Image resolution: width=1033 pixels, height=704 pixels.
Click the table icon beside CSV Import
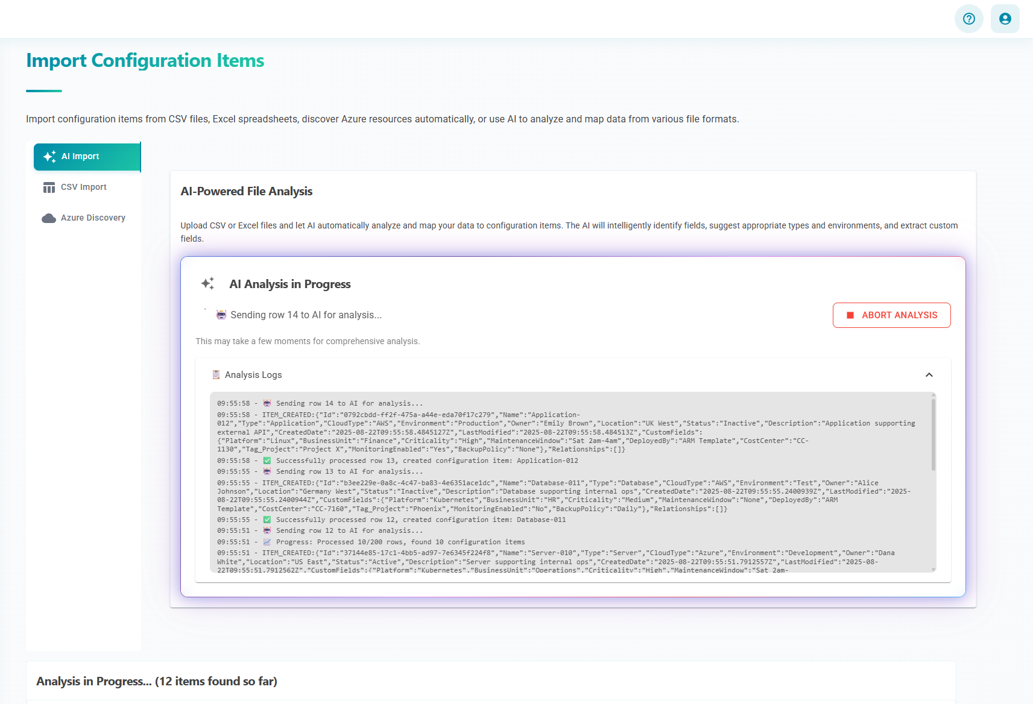49,187
